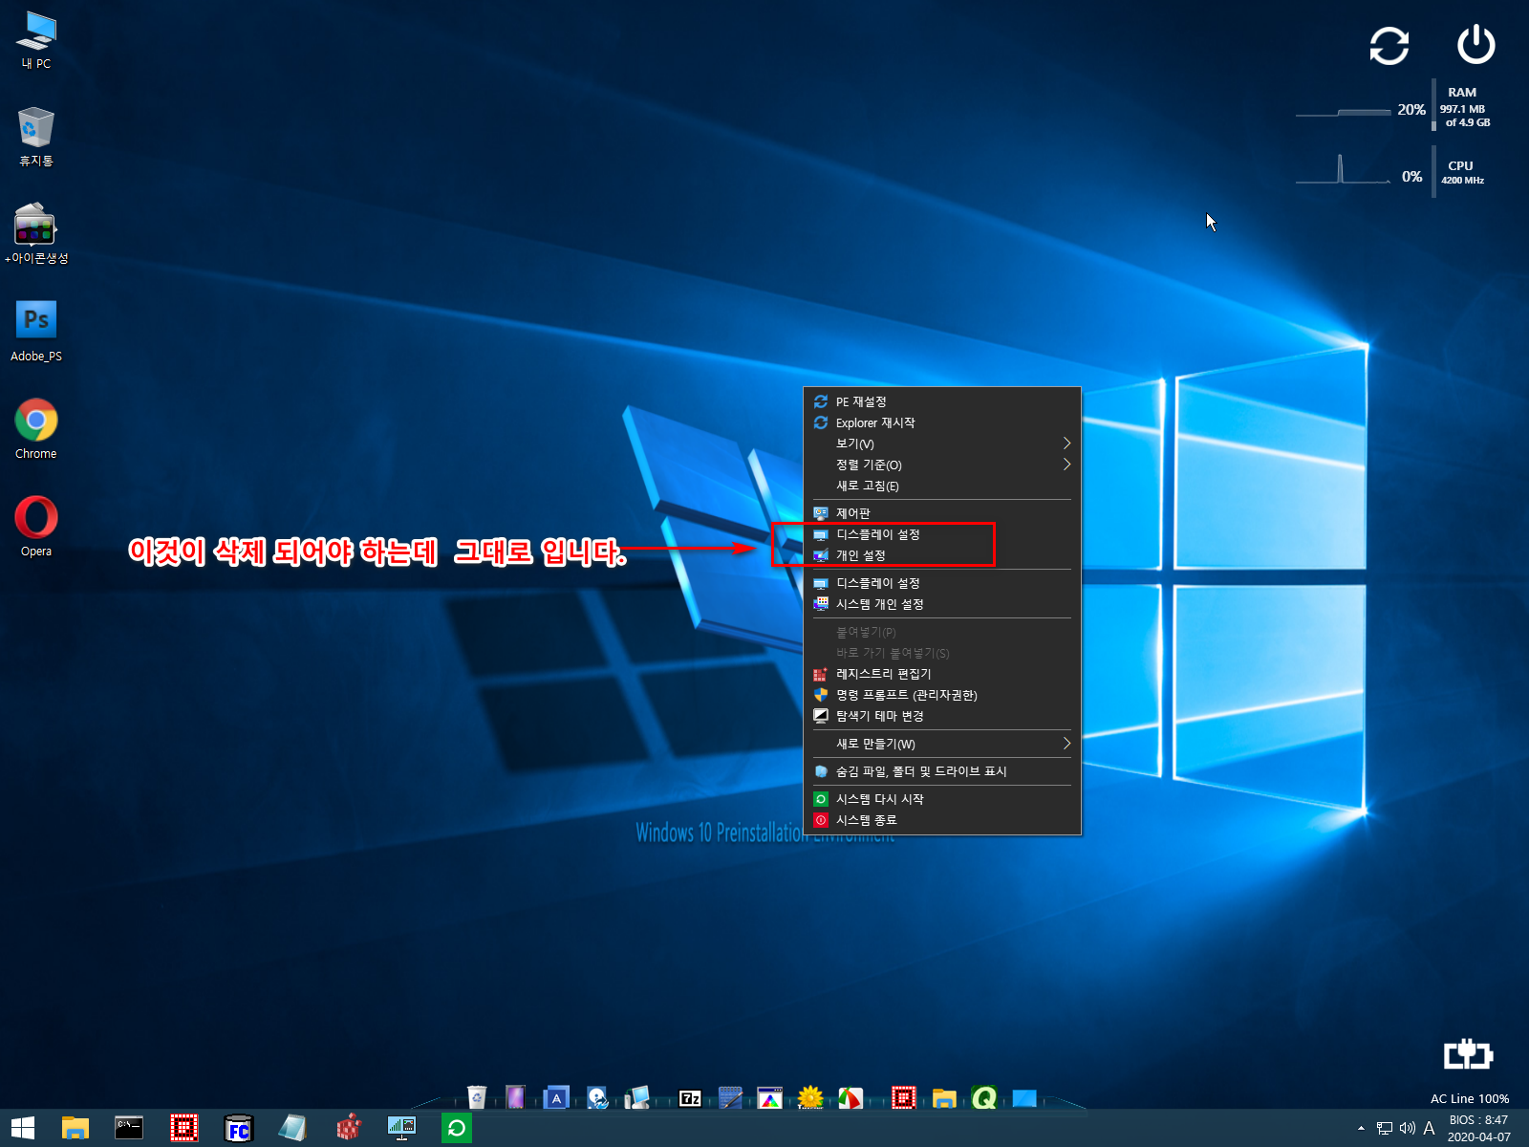Open 제어판 from the context menu
The width and height of the screenshot is (1529, 1147).
pos(942,513)
